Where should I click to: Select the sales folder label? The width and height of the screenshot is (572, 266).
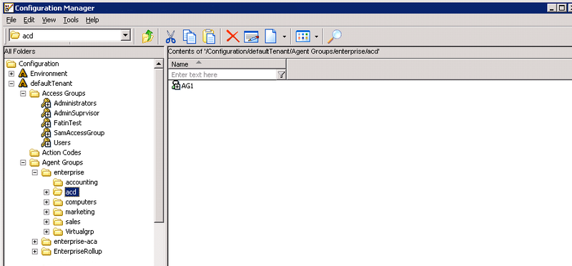[x=73, y=222]
